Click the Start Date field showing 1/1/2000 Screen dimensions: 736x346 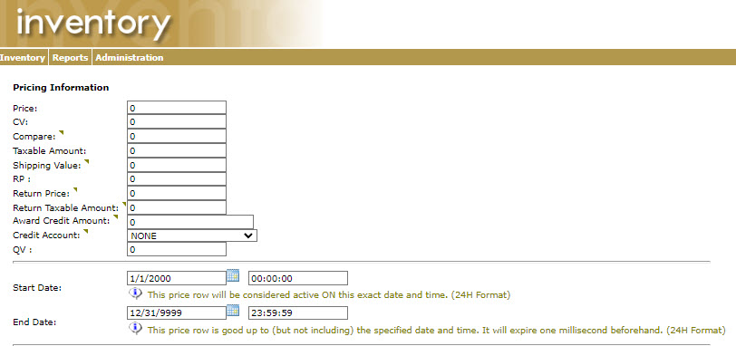coord(177,278)
